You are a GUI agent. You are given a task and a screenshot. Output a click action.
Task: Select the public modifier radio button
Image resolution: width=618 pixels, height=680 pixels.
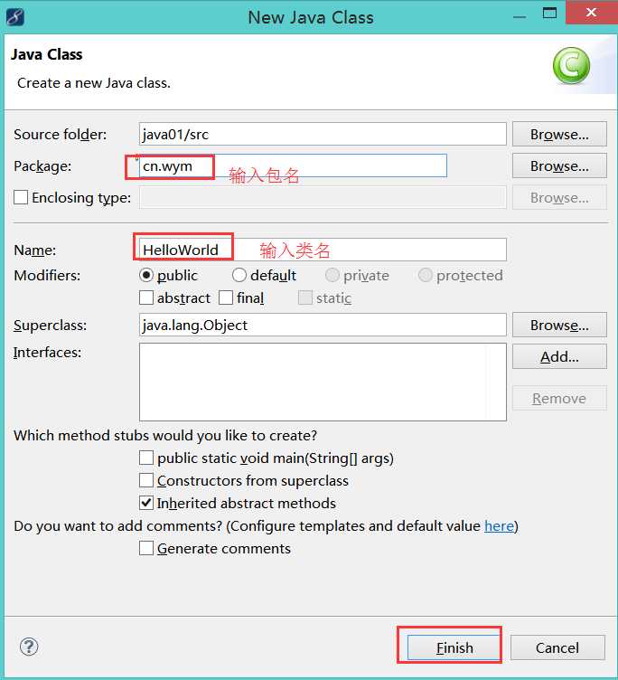(x=146, y=275)
